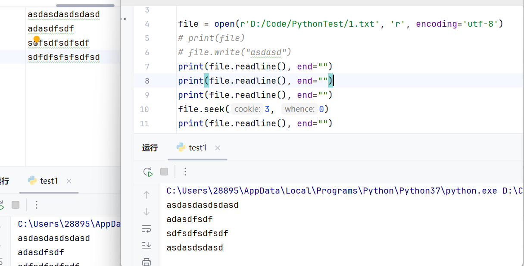Click the up-arrow console navigation icon

point(147,195)
